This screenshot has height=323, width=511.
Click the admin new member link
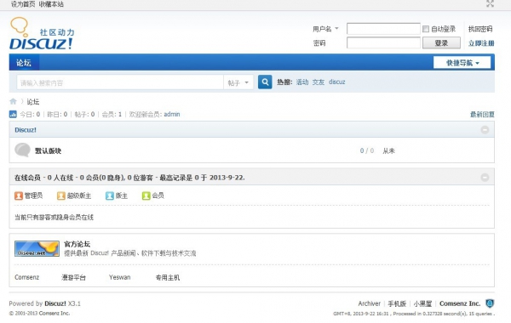172,114
